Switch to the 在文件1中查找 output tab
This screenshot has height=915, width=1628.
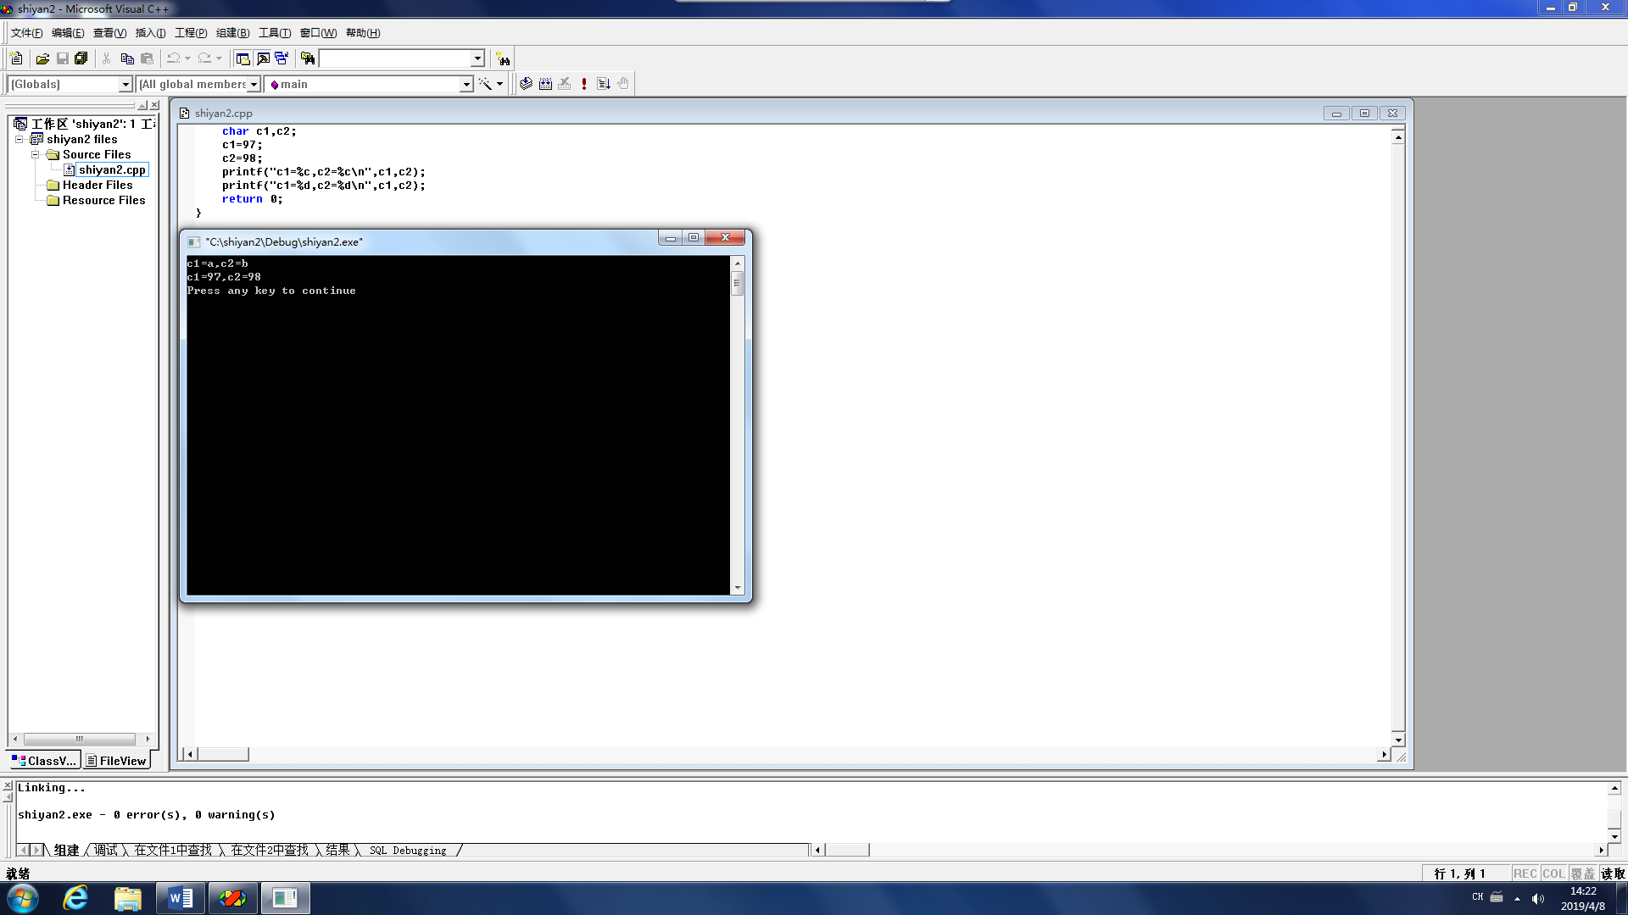[x=173, y=850]
